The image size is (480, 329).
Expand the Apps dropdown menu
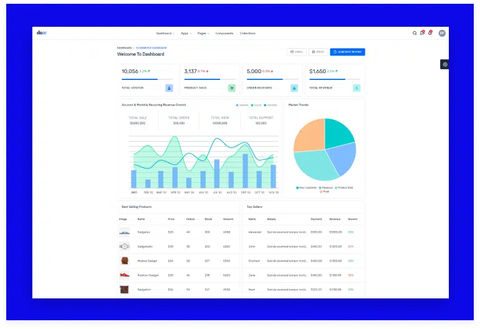coord(186,33)
